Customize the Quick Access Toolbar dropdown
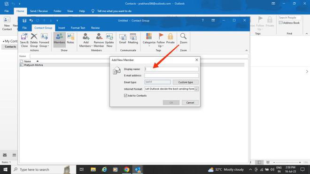 pyautogui.click(x=57, y=21)
